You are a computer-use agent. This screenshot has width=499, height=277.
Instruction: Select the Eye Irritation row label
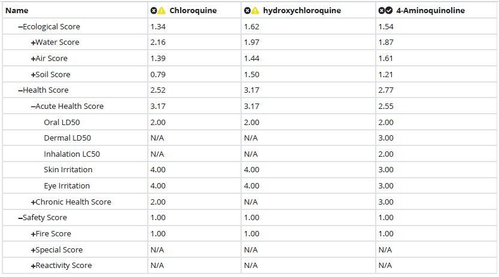[x=66, y=186]
